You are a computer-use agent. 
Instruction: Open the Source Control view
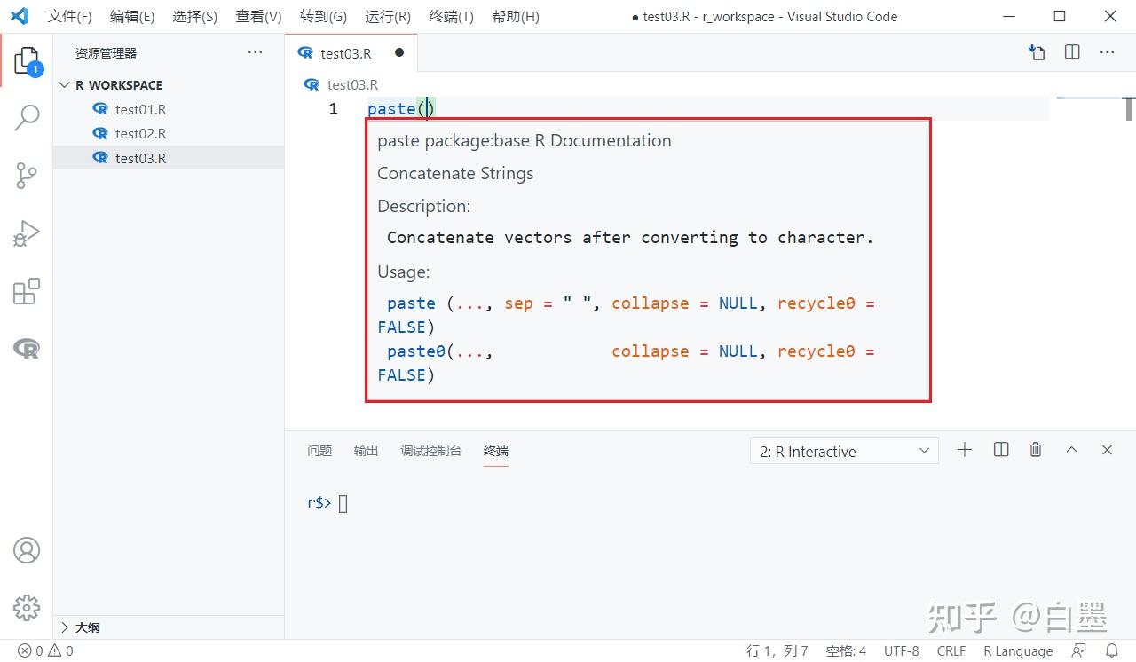coord(27,175)
